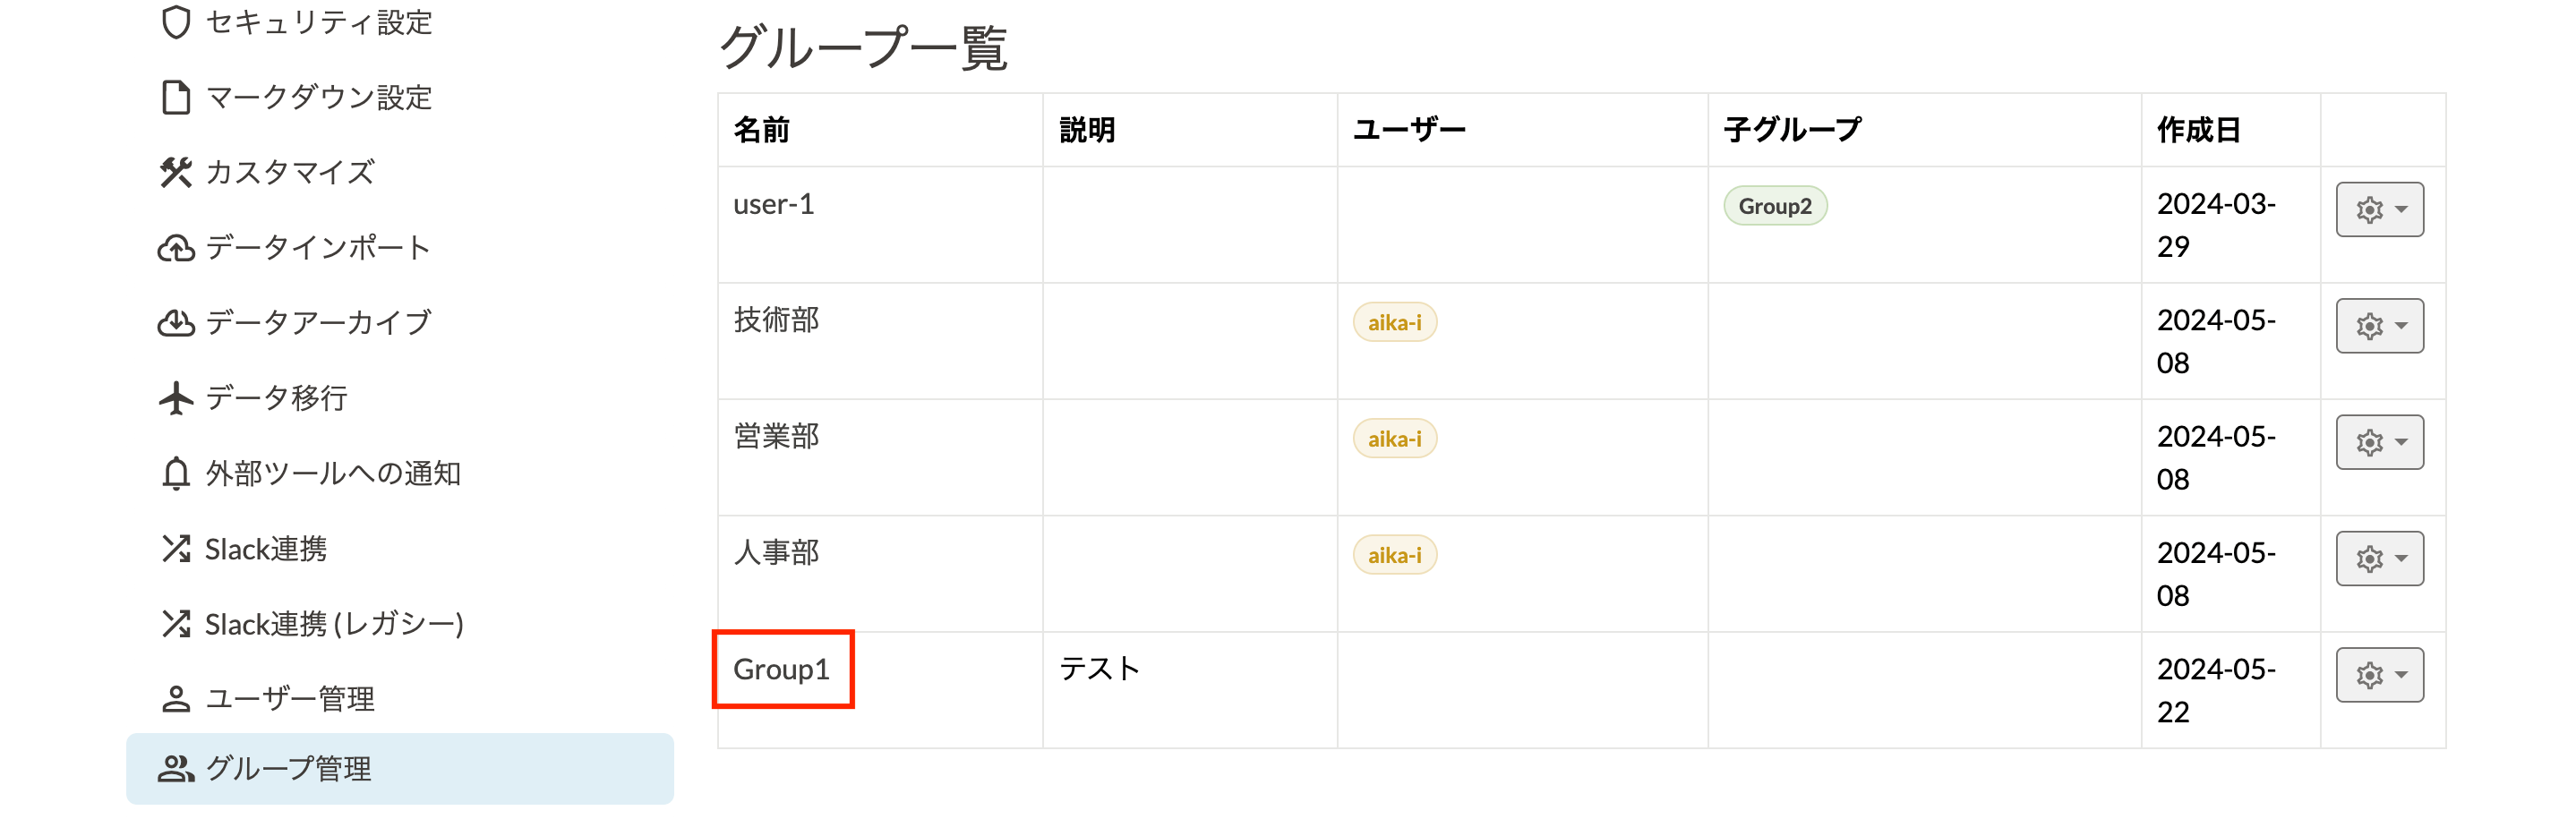Screen dimensions: 2576x819
Task: Click the Group2 child group badge
Action: coord(1775,206)
